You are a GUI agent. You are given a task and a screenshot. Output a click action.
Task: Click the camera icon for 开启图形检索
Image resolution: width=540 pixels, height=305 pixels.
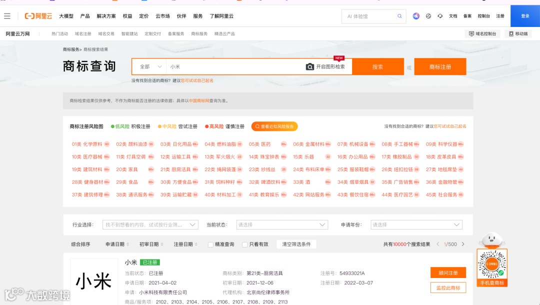(309, 66)
